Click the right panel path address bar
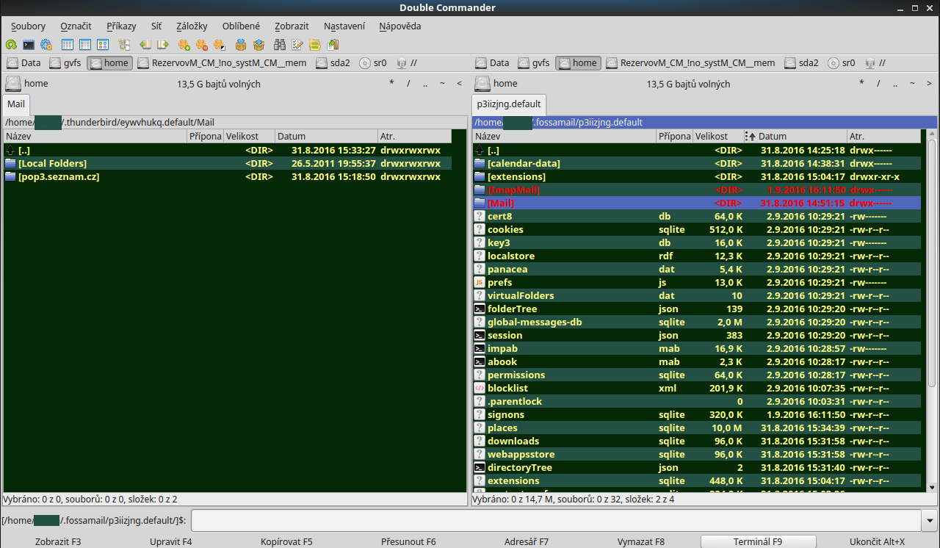Screen dimensions: 940x548 click(705, 123)
